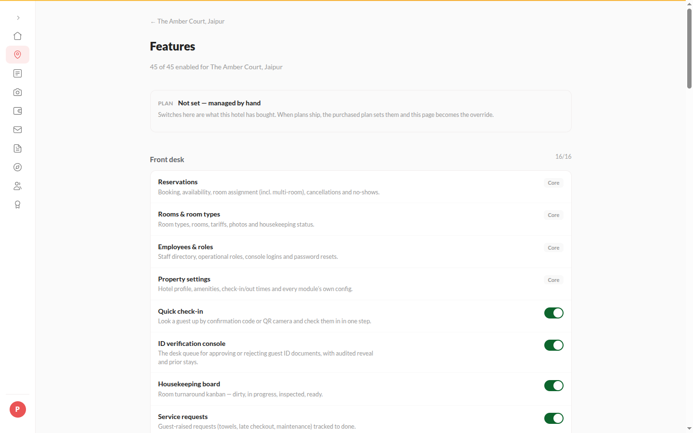The height and width of the screenshot is (433, 693).
Task: Disable the Housekeeping board switch
Action: pyautogui.click(x=554, y=386)
